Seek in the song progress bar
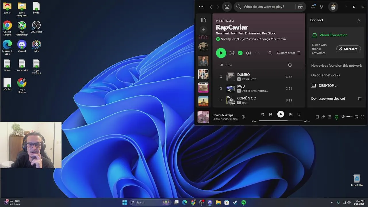 click(x=281, y=121)
